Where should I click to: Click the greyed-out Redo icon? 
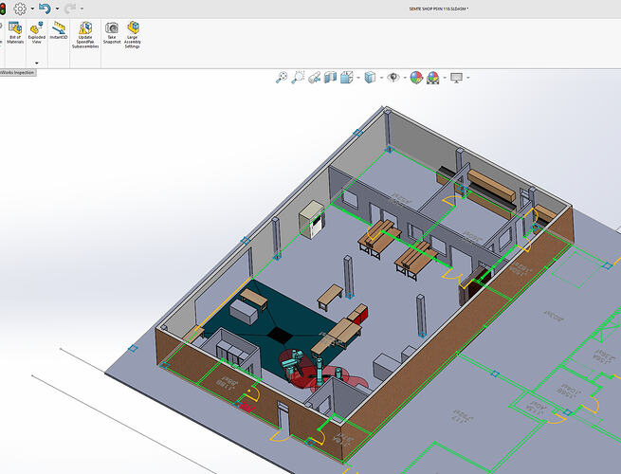coord(70,9)
